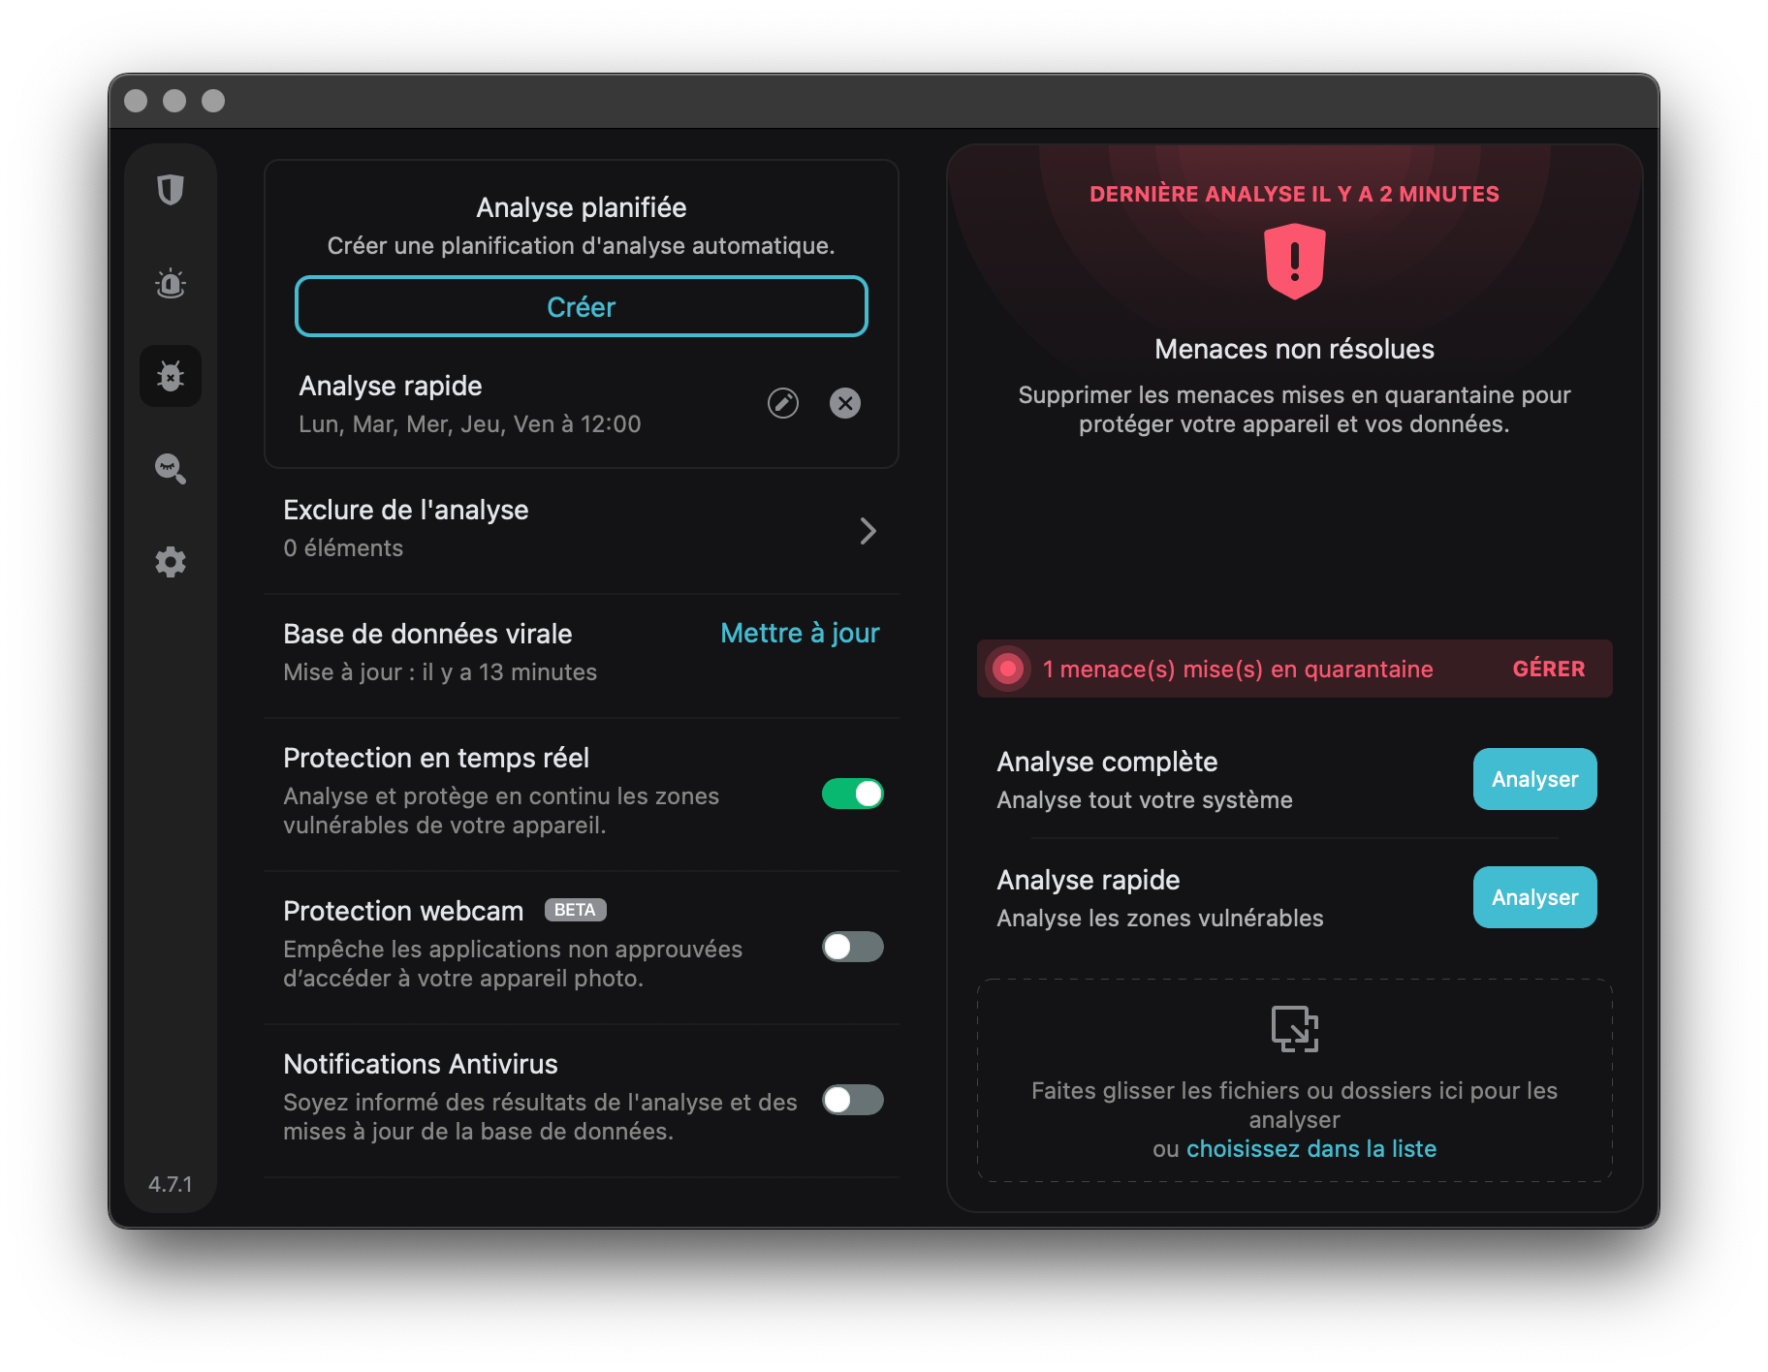Click 'Analyse tout votre système' description
Screen dimensions: 1768x1372
[1145, 800]
